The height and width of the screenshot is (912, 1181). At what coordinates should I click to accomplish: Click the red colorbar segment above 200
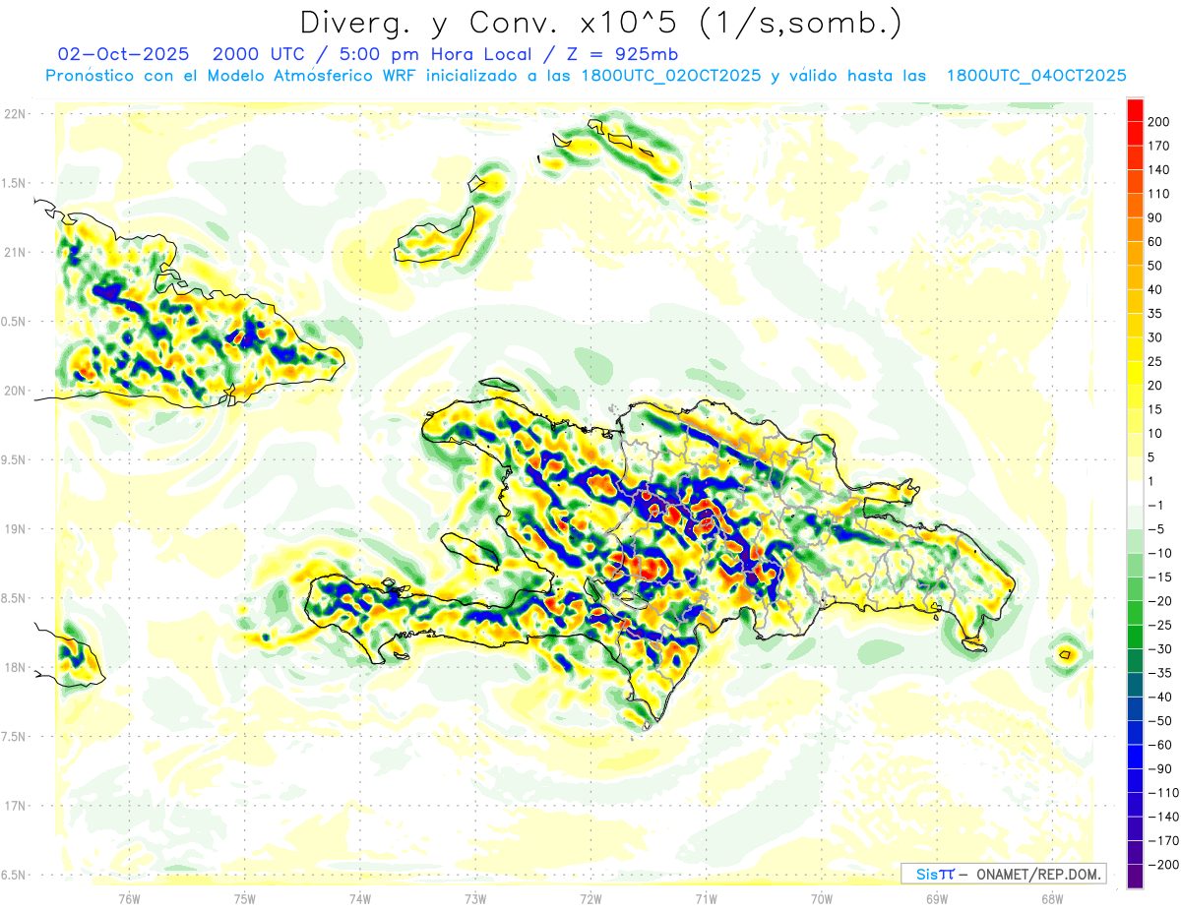(x=1135, y=110)
